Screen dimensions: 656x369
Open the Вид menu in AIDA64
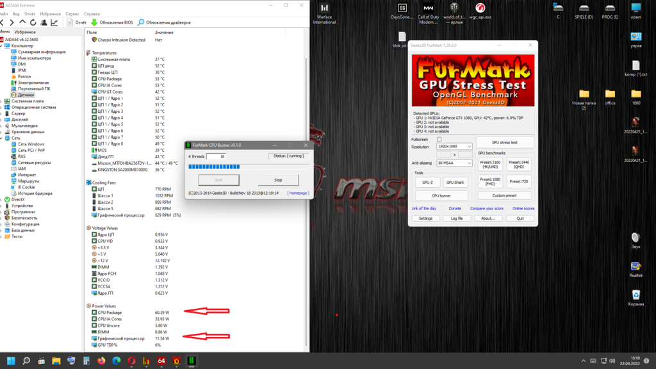tap(16, 14)
